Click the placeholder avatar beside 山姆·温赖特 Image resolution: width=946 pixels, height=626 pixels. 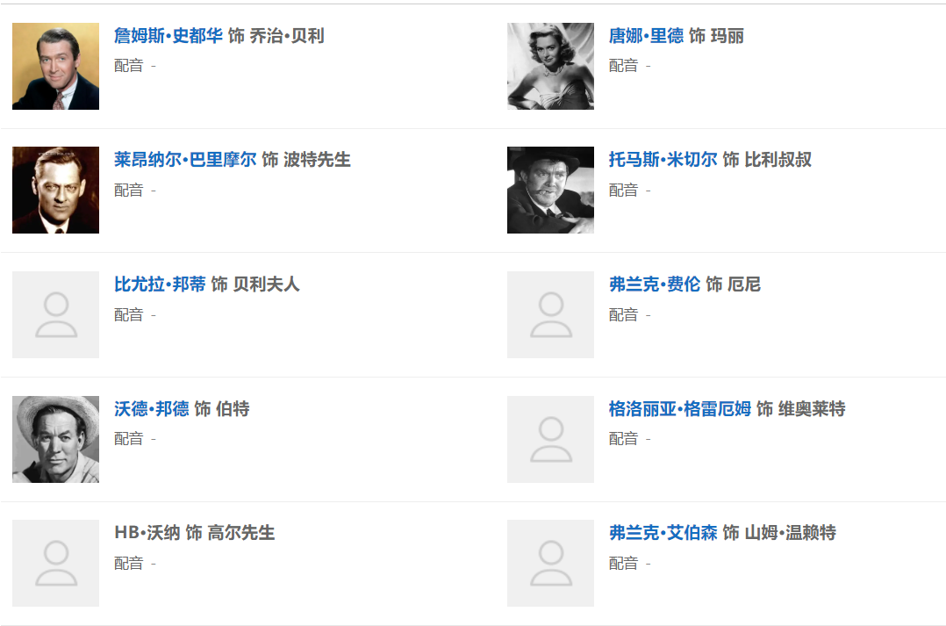(550, 564)
